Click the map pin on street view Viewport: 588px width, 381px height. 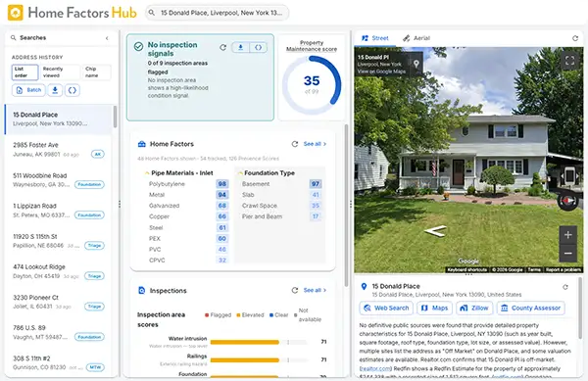pyautogui.click(x=416, y=64)
